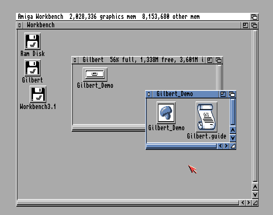Click 'Gilbert_Demo' label under the mushroom icon
Viewport: 273px width, 215px height.
(166, 128)
